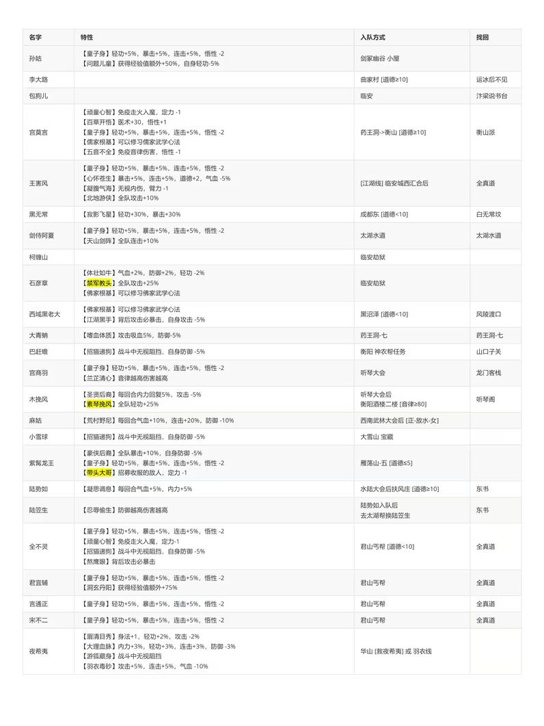This screenshot has width=544, height=726.
Task: Select the name cell 官莫言
Action: click(x=38, y=133)
